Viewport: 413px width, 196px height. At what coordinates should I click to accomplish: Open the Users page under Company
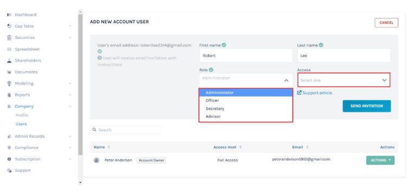[21, 124]
